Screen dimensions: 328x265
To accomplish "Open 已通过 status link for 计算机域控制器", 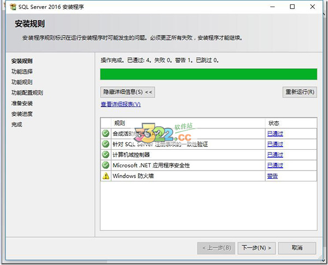I will (275, 155).
